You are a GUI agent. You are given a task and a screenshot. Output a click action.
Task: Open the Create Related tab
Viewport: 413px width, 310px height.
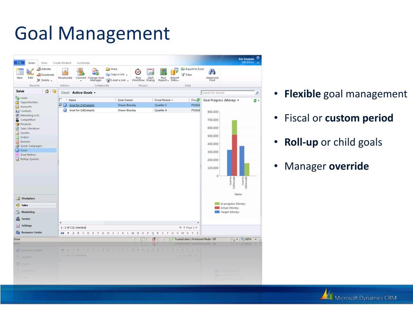click(62, 63)
